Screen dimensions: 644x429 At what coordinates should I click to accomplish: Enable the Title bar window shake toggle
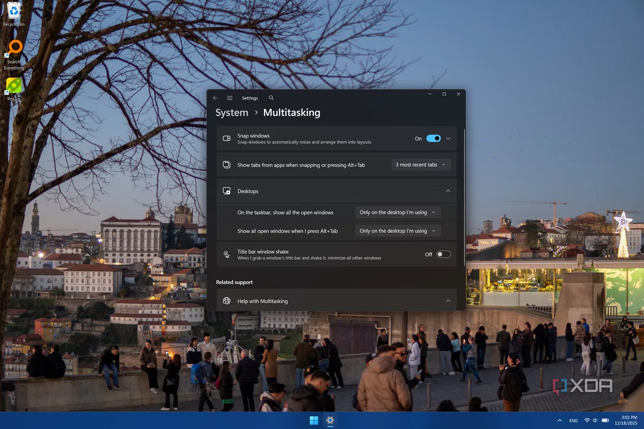point(444,254)
